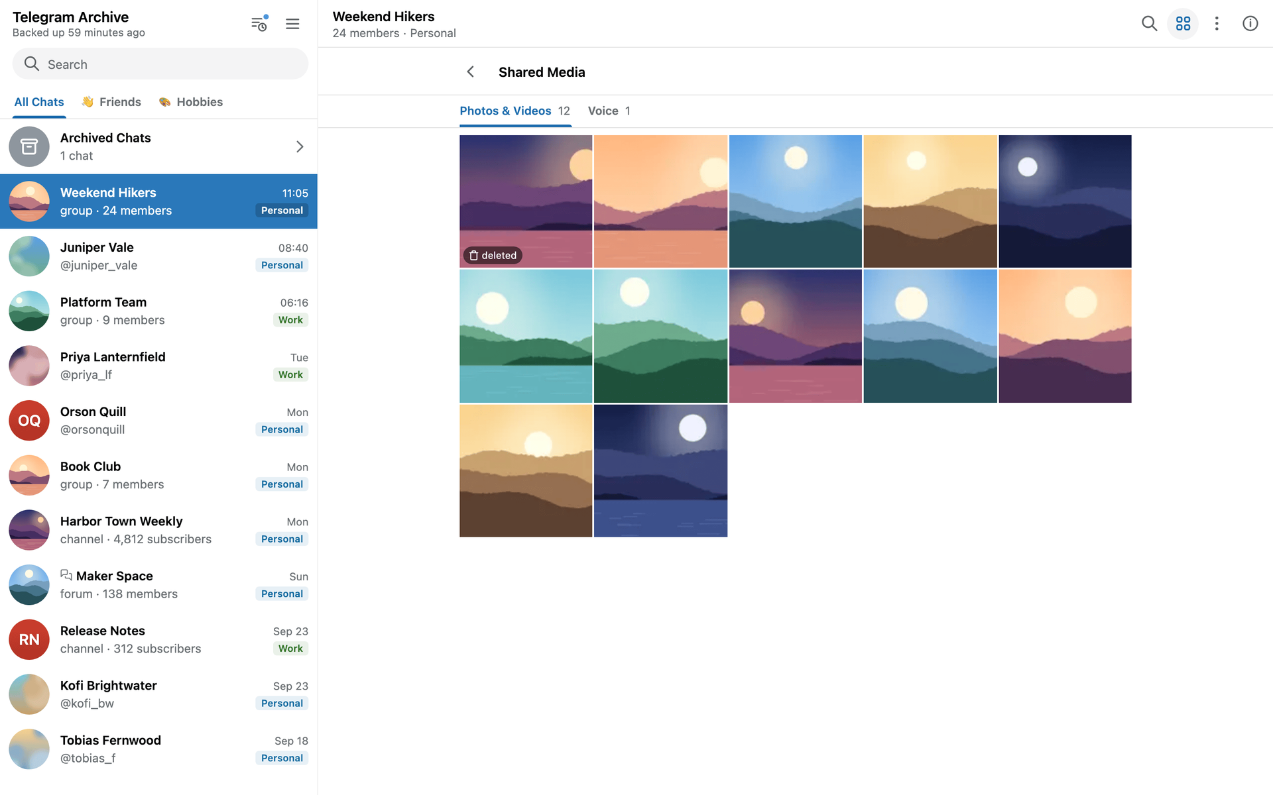This screenshot has height=795, width=1273.
Task: Click the Harbor Town Weekly avatar
Action: (29, 531)
